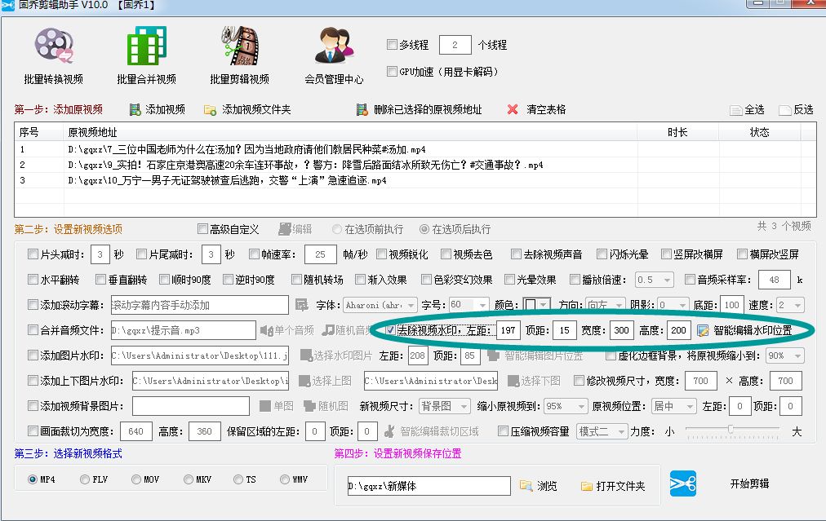Enable GPU加速（用显卡解码）checkbox
Viewport: 826px width, 521px height.
click(x=392, y=71)
